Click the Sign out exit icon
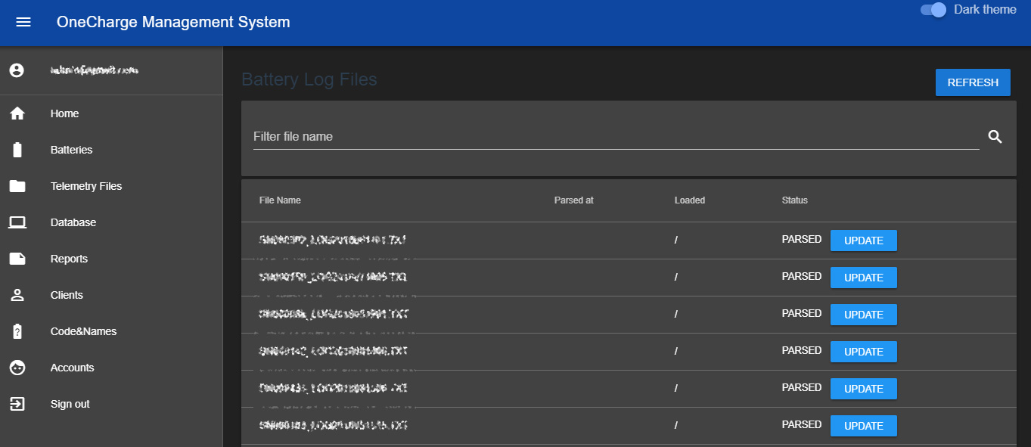The height and width of the screenshot is (447, 1031). 17,404
